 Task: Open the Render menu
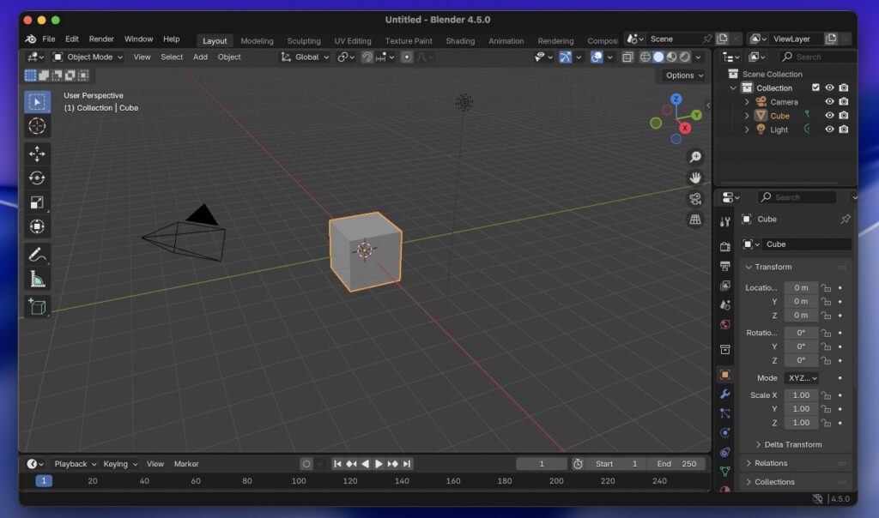pos(101,39)
